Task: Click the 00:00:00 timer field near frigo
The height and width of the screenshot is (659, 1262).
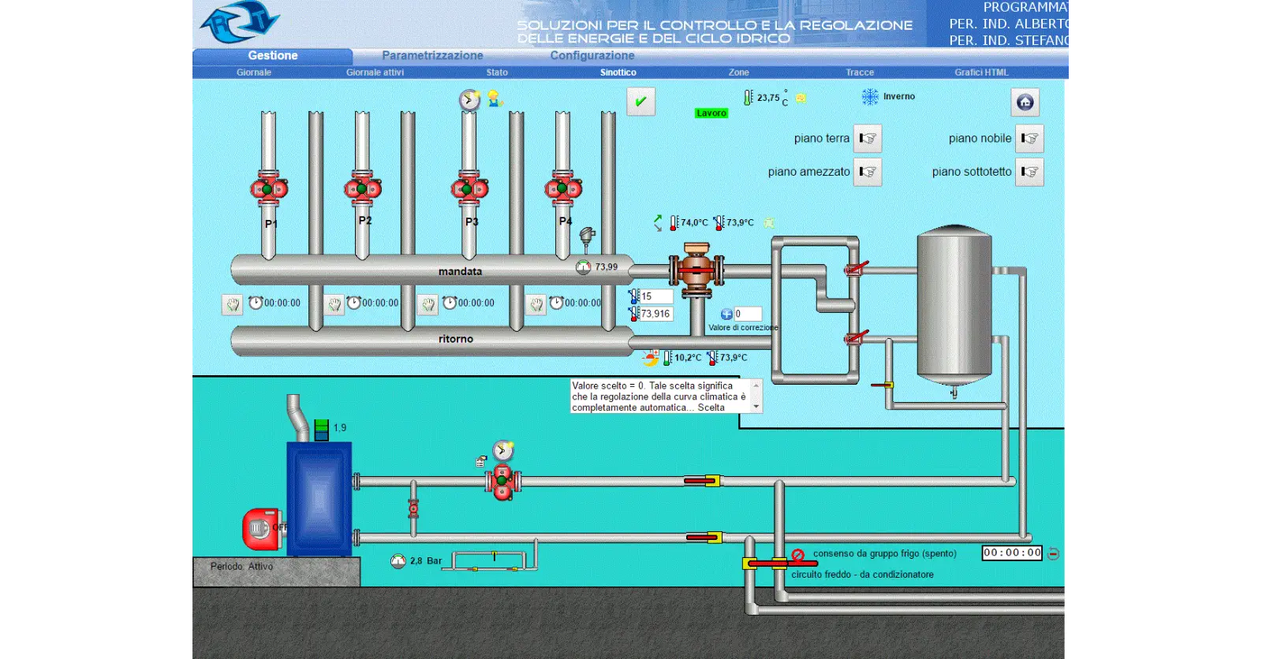Action: [x=1012, y=553]
